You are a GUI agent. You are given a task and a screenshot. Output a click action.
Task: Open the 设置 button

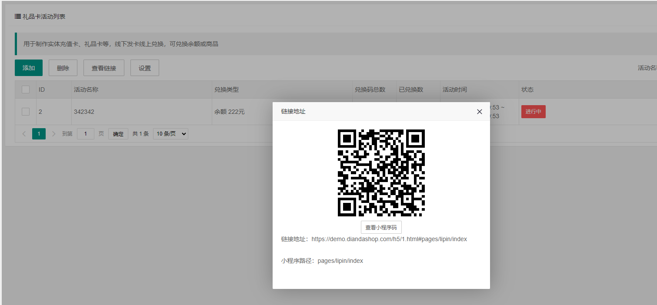tap(144, 68)
